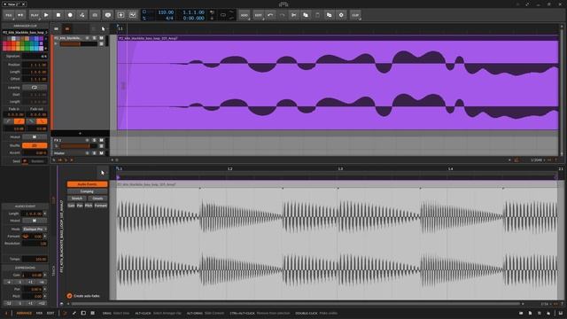Open the PLAY menu button
This screenshot has width=567, height=319.
[x=35, y=15]
